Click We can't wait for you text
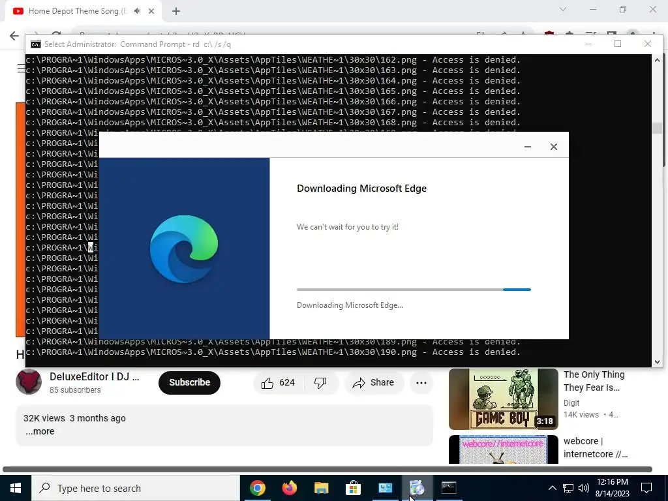The width and height of the screenshot is (668, 501). pos(348,227)
